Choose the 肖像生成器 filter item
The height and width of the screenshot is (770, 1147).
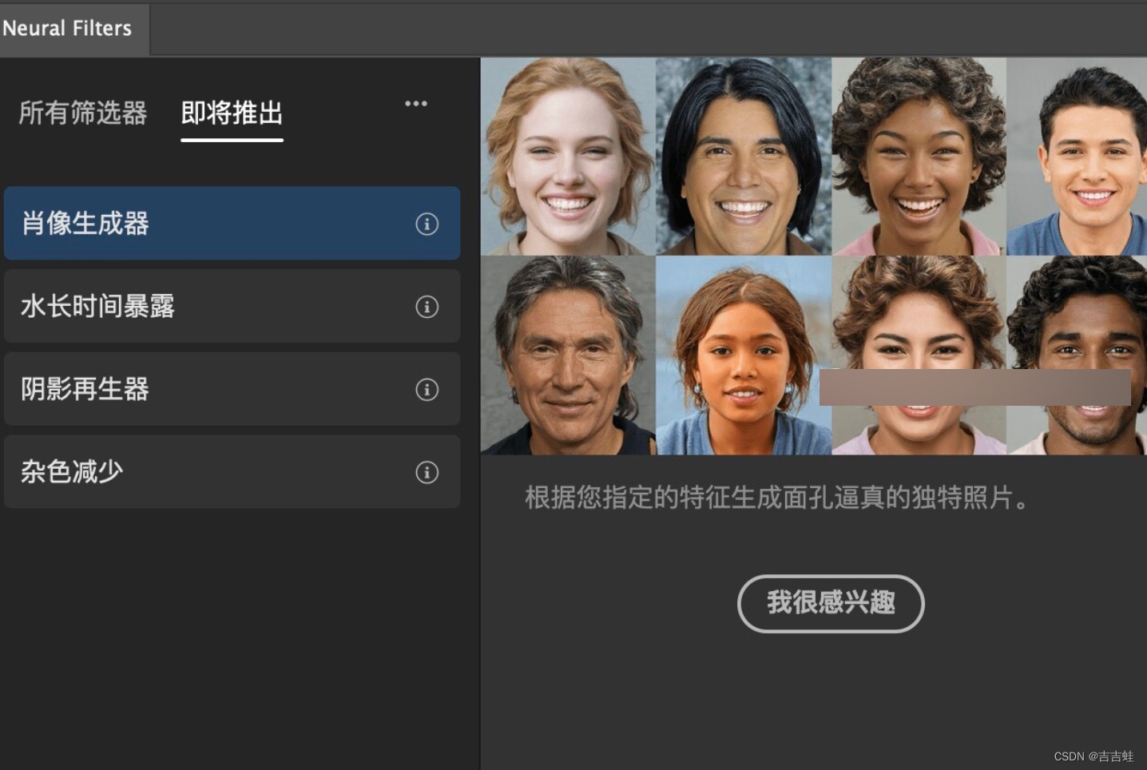[x=232, y=223]
